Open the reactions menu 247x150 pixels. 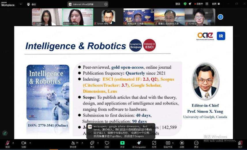107,143
